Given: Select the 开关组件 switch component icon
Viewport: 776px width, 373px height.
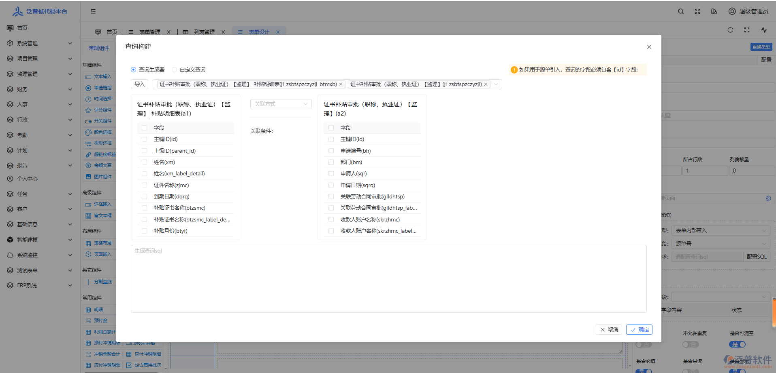Looking at the screenshot, I should click(88, 120).
